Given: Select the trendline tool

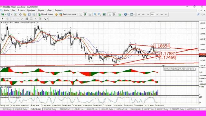Looking at the screenshot, I should tap(22, 19).
